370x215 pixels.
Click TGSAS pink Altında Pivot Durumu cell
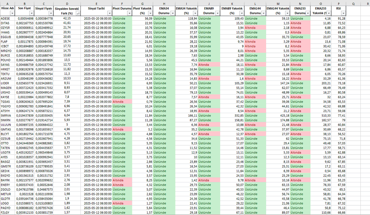tap(122, 101)
